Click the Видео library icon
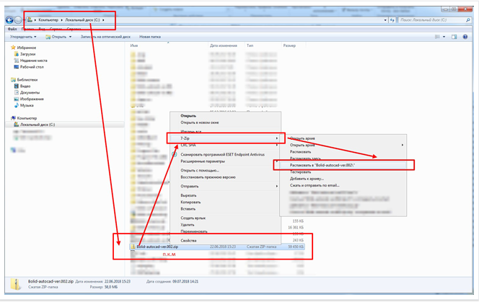 point(17,86)
